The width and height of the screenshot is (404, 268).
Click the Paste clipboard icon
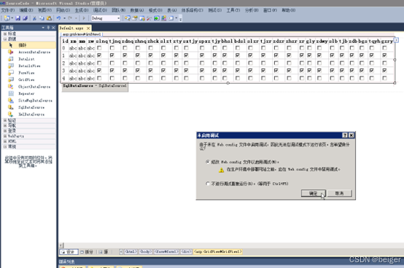49,18
